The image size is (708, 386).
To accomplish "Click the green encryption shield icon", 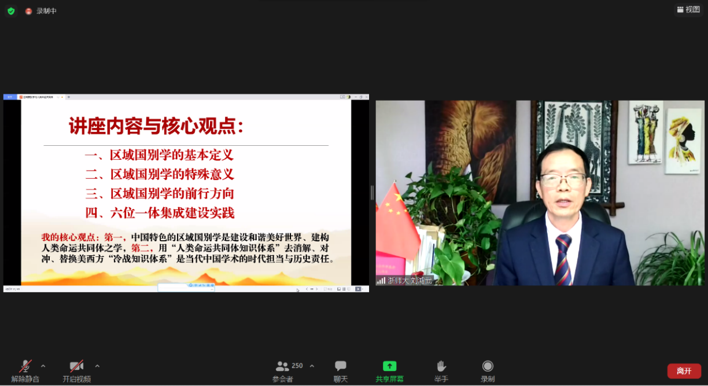I will 11,11.
